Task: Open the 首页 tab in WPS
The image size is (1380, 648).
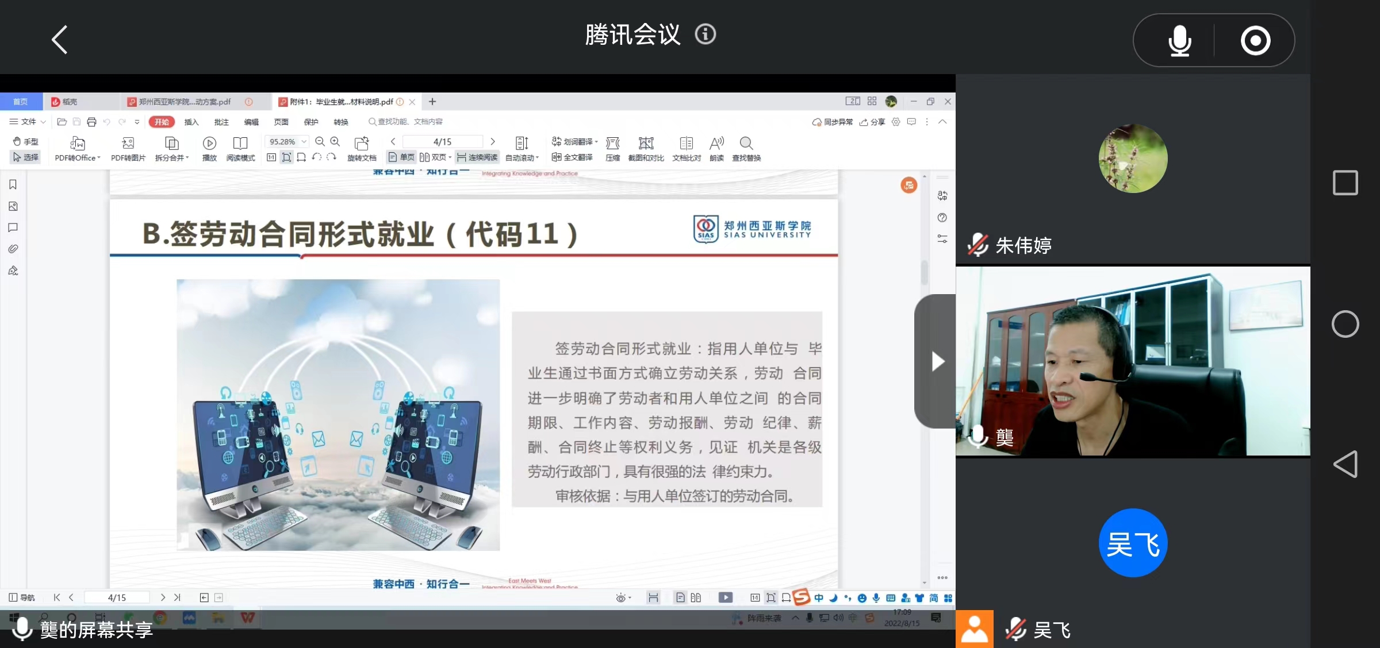Action: (21, 102)
